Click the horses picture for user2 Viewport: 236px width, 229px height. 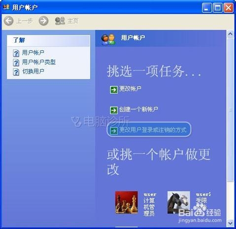point(179,202)
